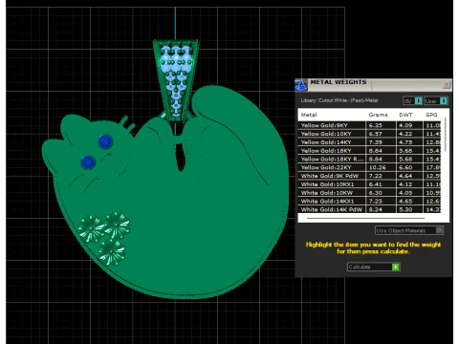Screen dimensions: 459x344
Task: Enable the Use Object Materials option
Action: pyautogui.click(x=409, y=230)
